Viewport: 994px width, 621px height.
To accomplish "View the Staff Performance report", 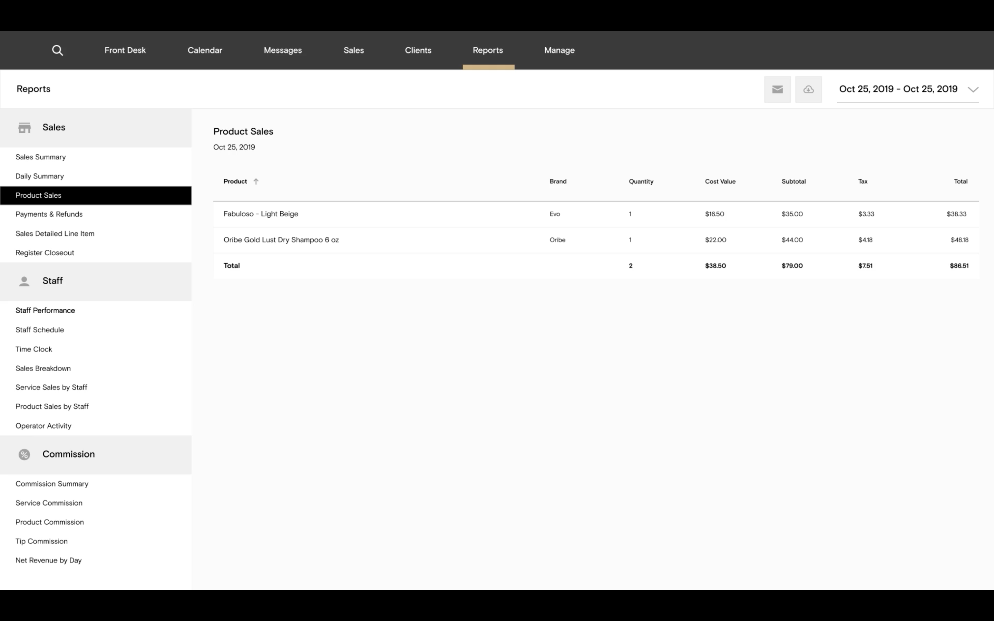I will 45,310.
